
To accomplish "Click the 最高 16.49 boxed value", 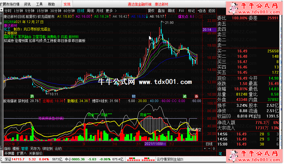I will (x=273, y=84).
